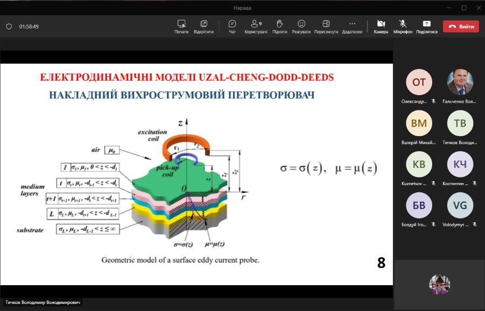This screenshot has width=485, height=311.
Task: Select the ОТ participant avatar
Action: pyautogui.click(x=419, y=82)
